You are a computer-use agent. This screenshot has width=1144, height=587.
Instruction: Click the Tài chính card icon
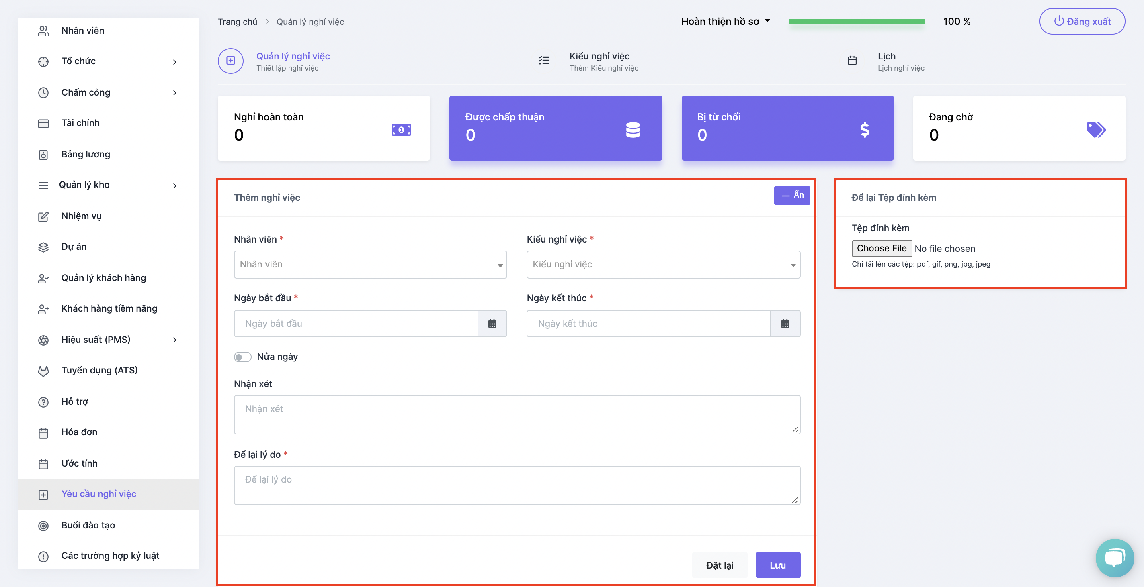[43, 123]
